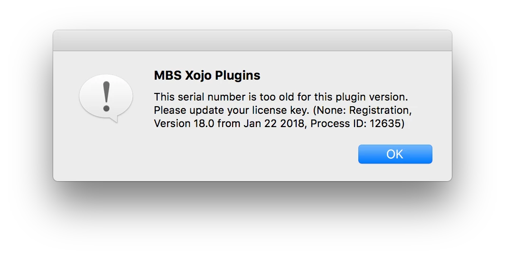Click the word "Plugins" in the heading
Viewport: 505px width, 257px height.
[x=238, y=75]
